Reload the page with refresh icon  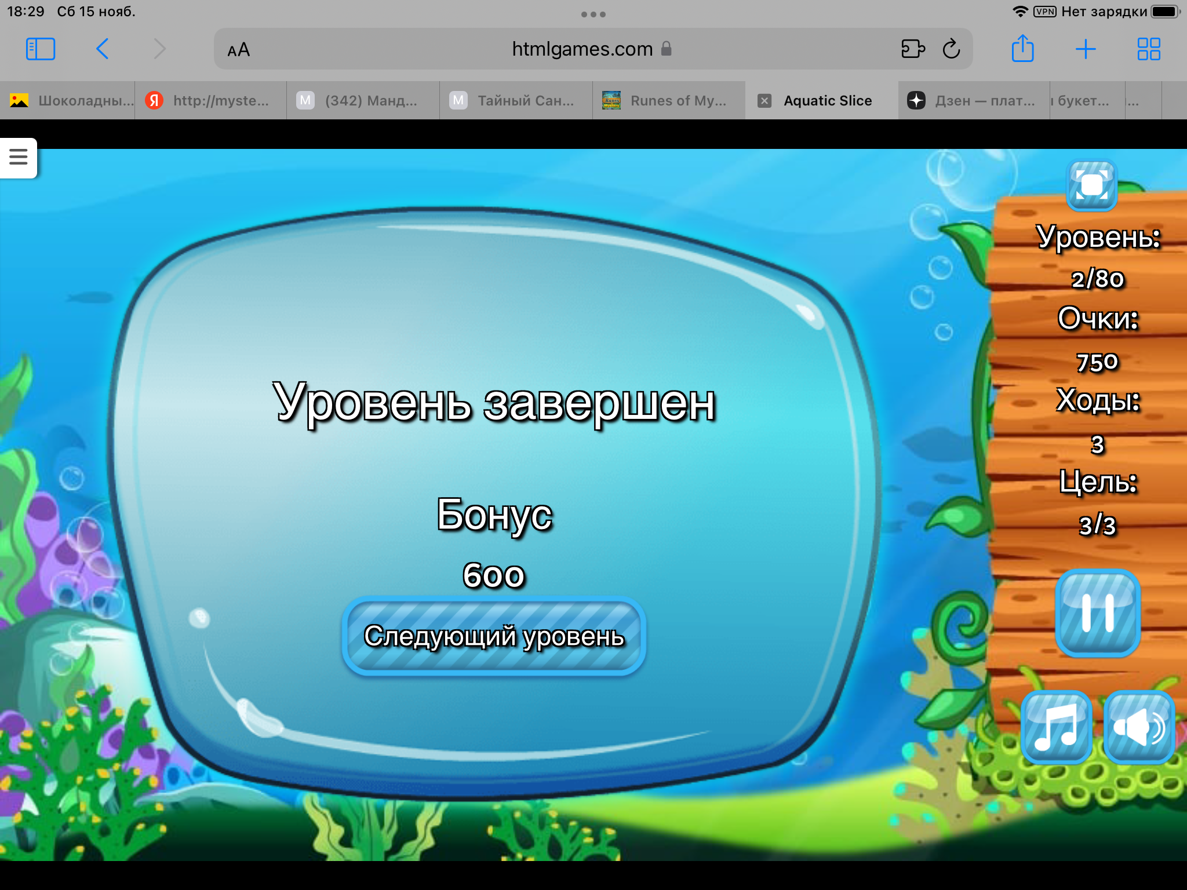tap(951, 49)
